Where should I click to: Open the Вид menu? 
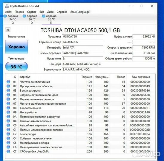(x=42, y=12)
